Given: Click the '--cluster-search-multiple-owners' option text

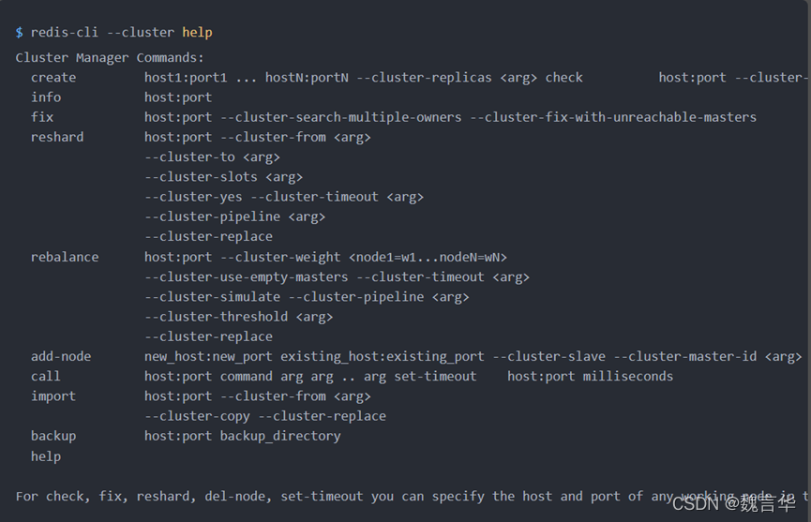Looking at the screenshot, I should tap(341, 117).
